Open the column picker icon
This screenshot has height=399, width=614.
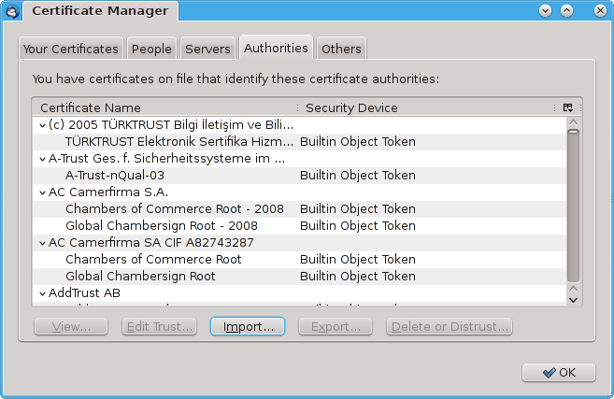(568, 107)
